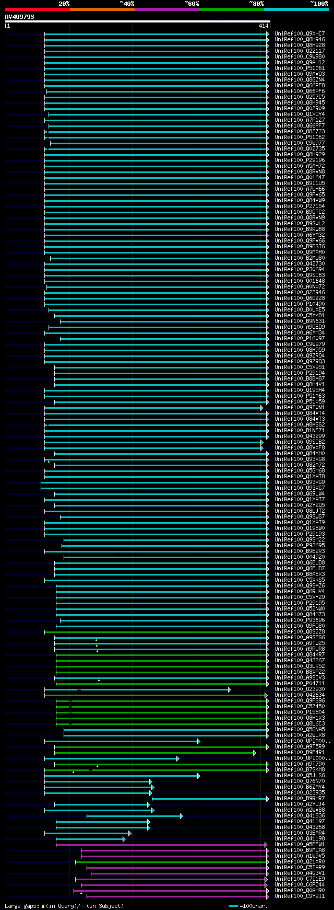Viewport: 334px width, 910px height.
Task: Open hit UniRef100_O23930
Action: pyautogui.click(x=300, y=689)
